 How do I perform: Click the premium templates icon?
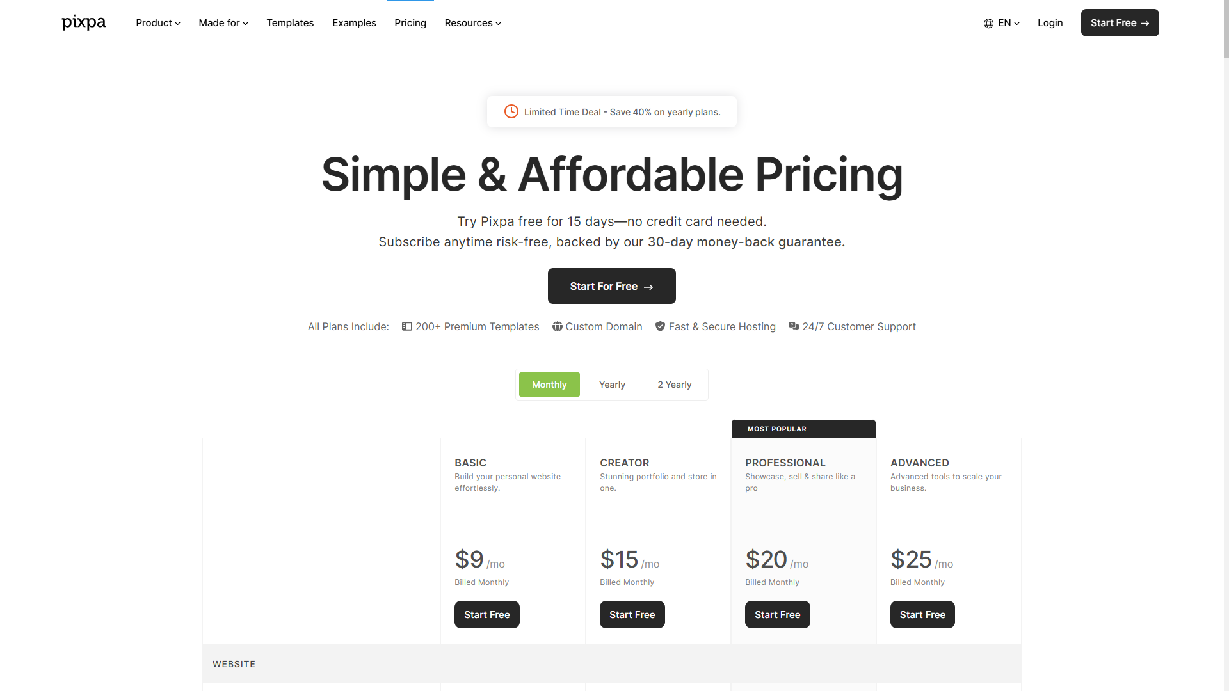(x=407, y=326)
